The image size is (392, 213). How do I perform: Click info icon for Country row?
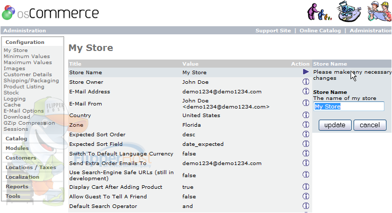click(306, 115)
